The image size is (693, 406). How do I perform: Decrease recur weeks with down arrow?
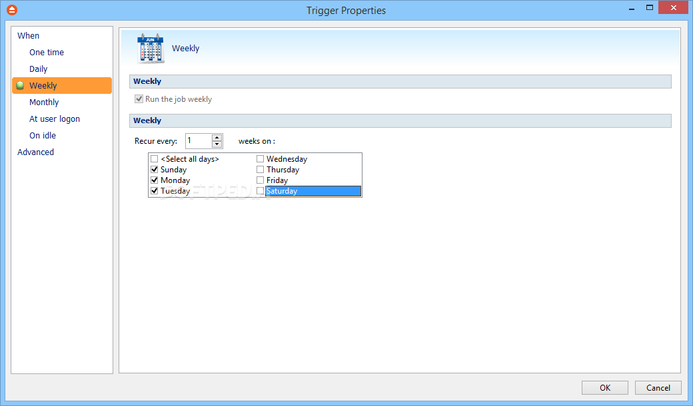(217, 144)
